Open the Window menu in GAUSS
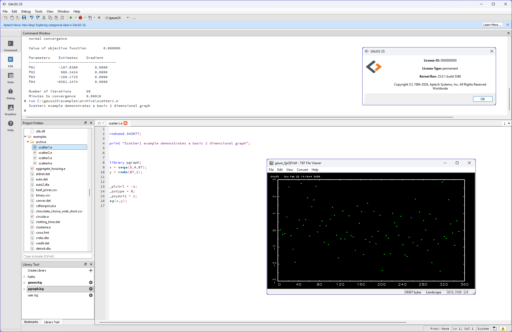This screenshot has height=332, width=512. click(x=63, y=11)
